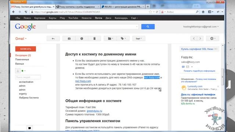Viewport: 235px width, 132px height.
Task: Open the Move to folder dropdown
Action: point(110,38)
